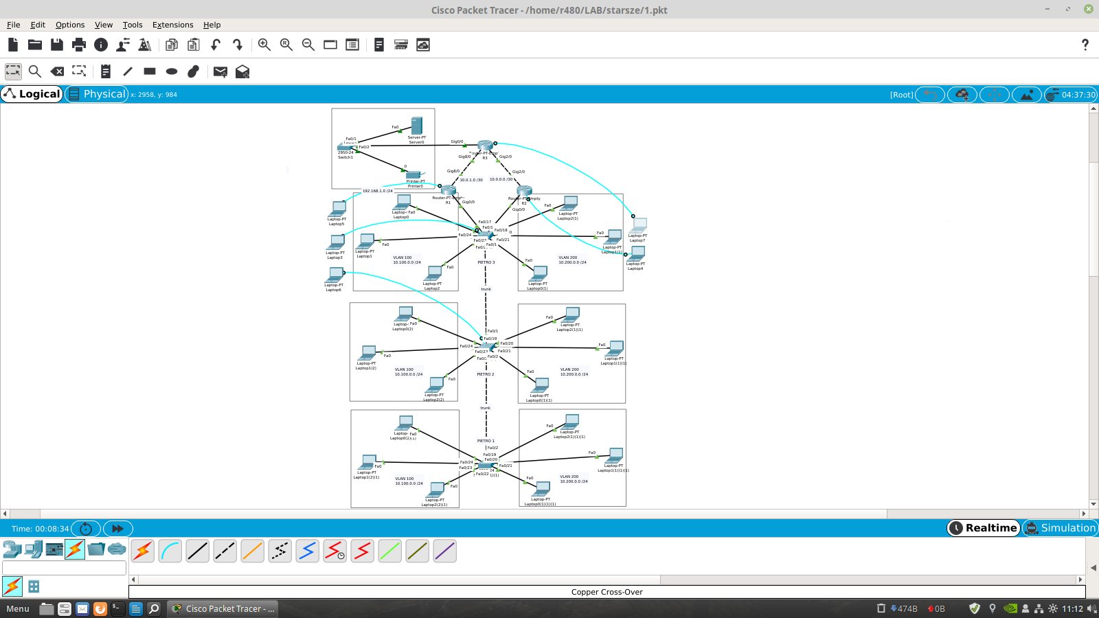
Task: Click the Place Note tool icon
Action: [x=105, y=71]
